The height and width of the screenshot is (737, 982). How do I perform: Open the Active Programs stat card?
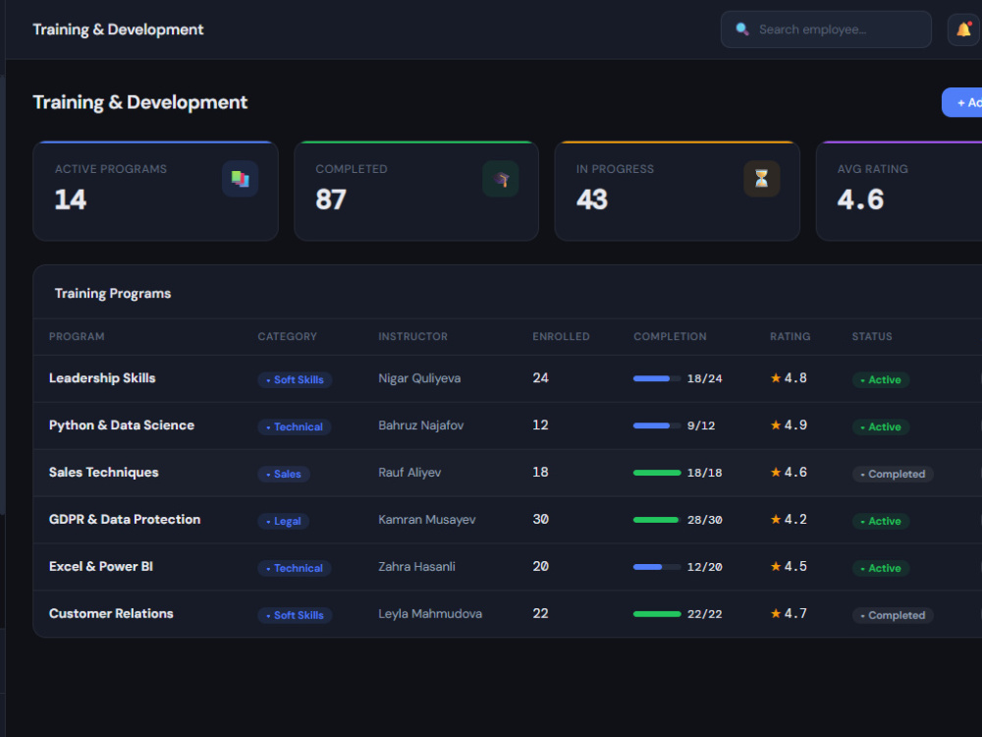coord(155,192)
